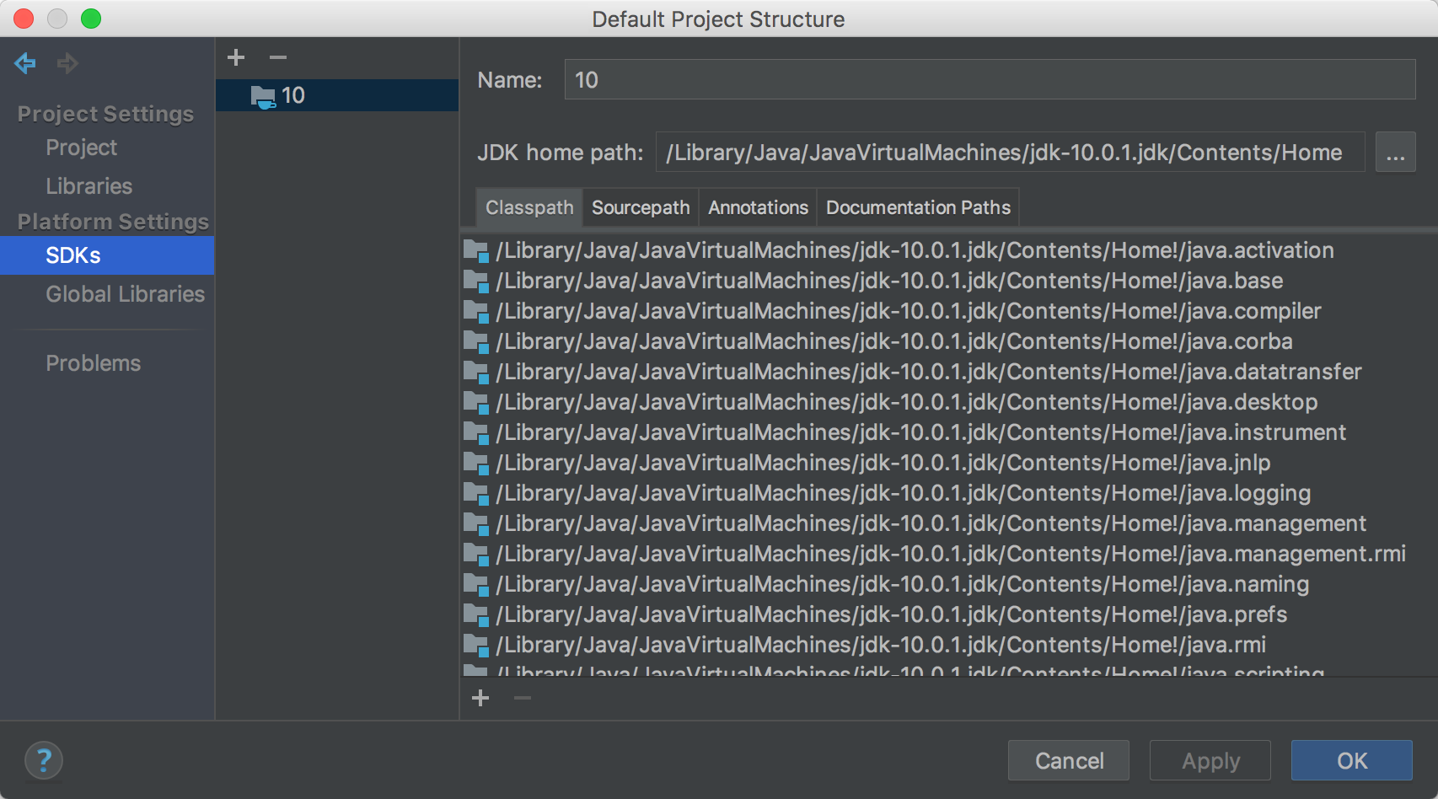Go to Global Libraries settings
The image size is (1438, 799).
(x=125, y=294)
